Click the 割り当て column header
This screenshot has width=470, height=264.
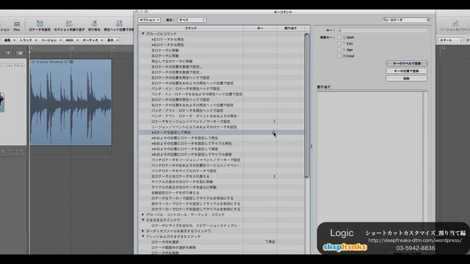coord(290,28)
